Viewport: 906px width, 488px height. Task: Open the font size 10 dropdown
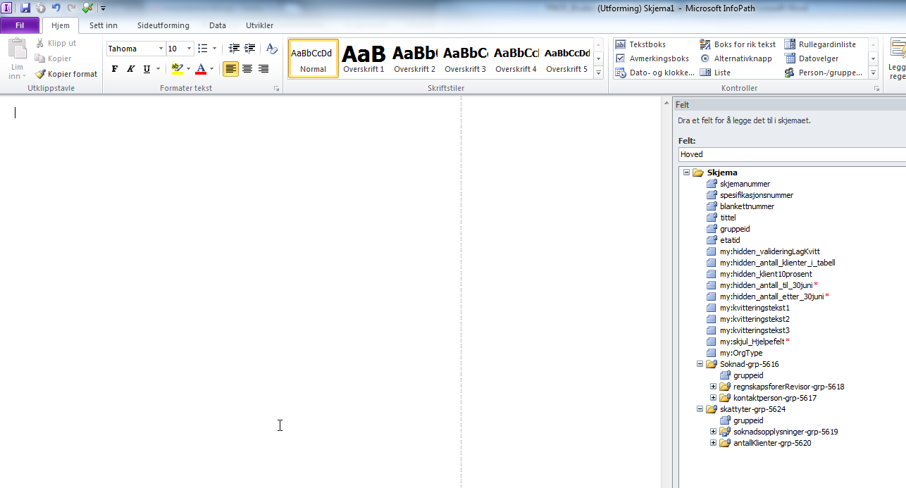tap(189, 49)
